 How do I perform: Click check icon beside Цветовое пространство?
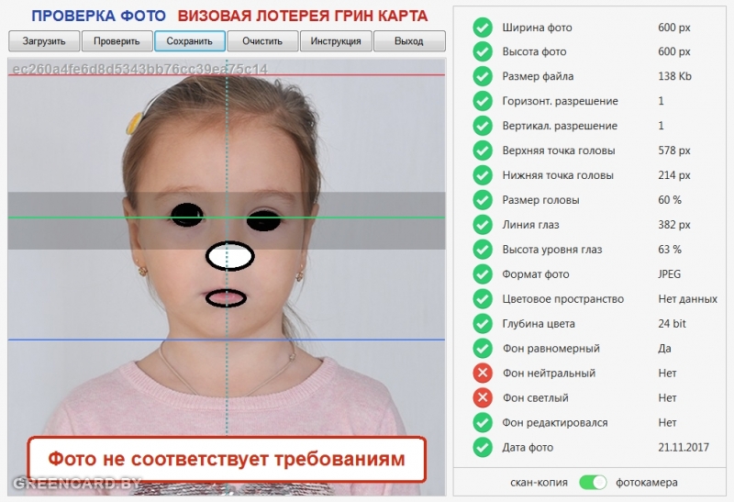(483, 299)
